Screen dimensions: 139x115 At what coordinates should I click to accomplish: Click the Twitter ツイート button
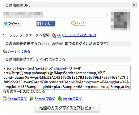[12, 24]
